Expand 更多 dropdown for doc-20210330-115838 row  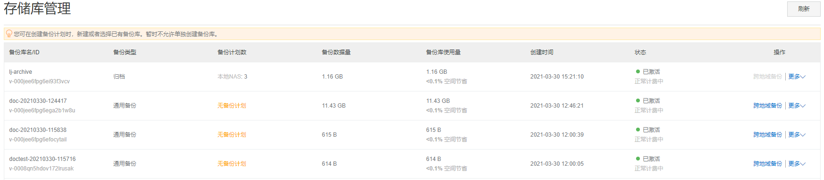[x=797, y=135]
